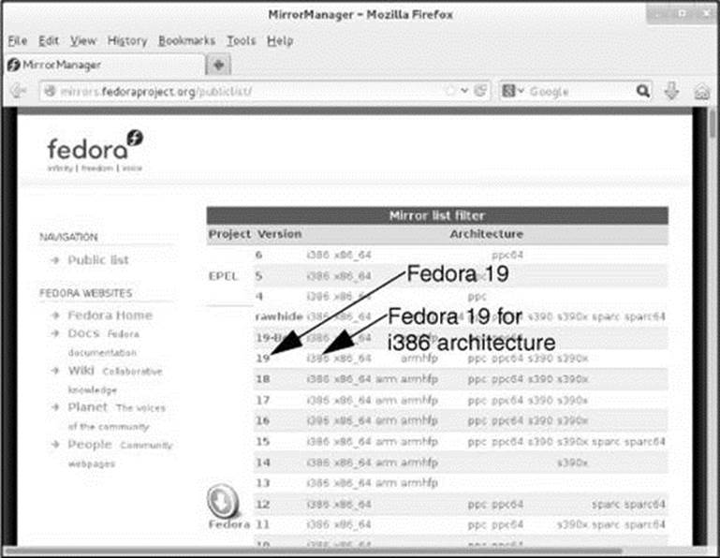Select s390x architecture for Fedora 17
Viewport: 720px width, 558px height.
pyautogui.click(x=572, y=401)
